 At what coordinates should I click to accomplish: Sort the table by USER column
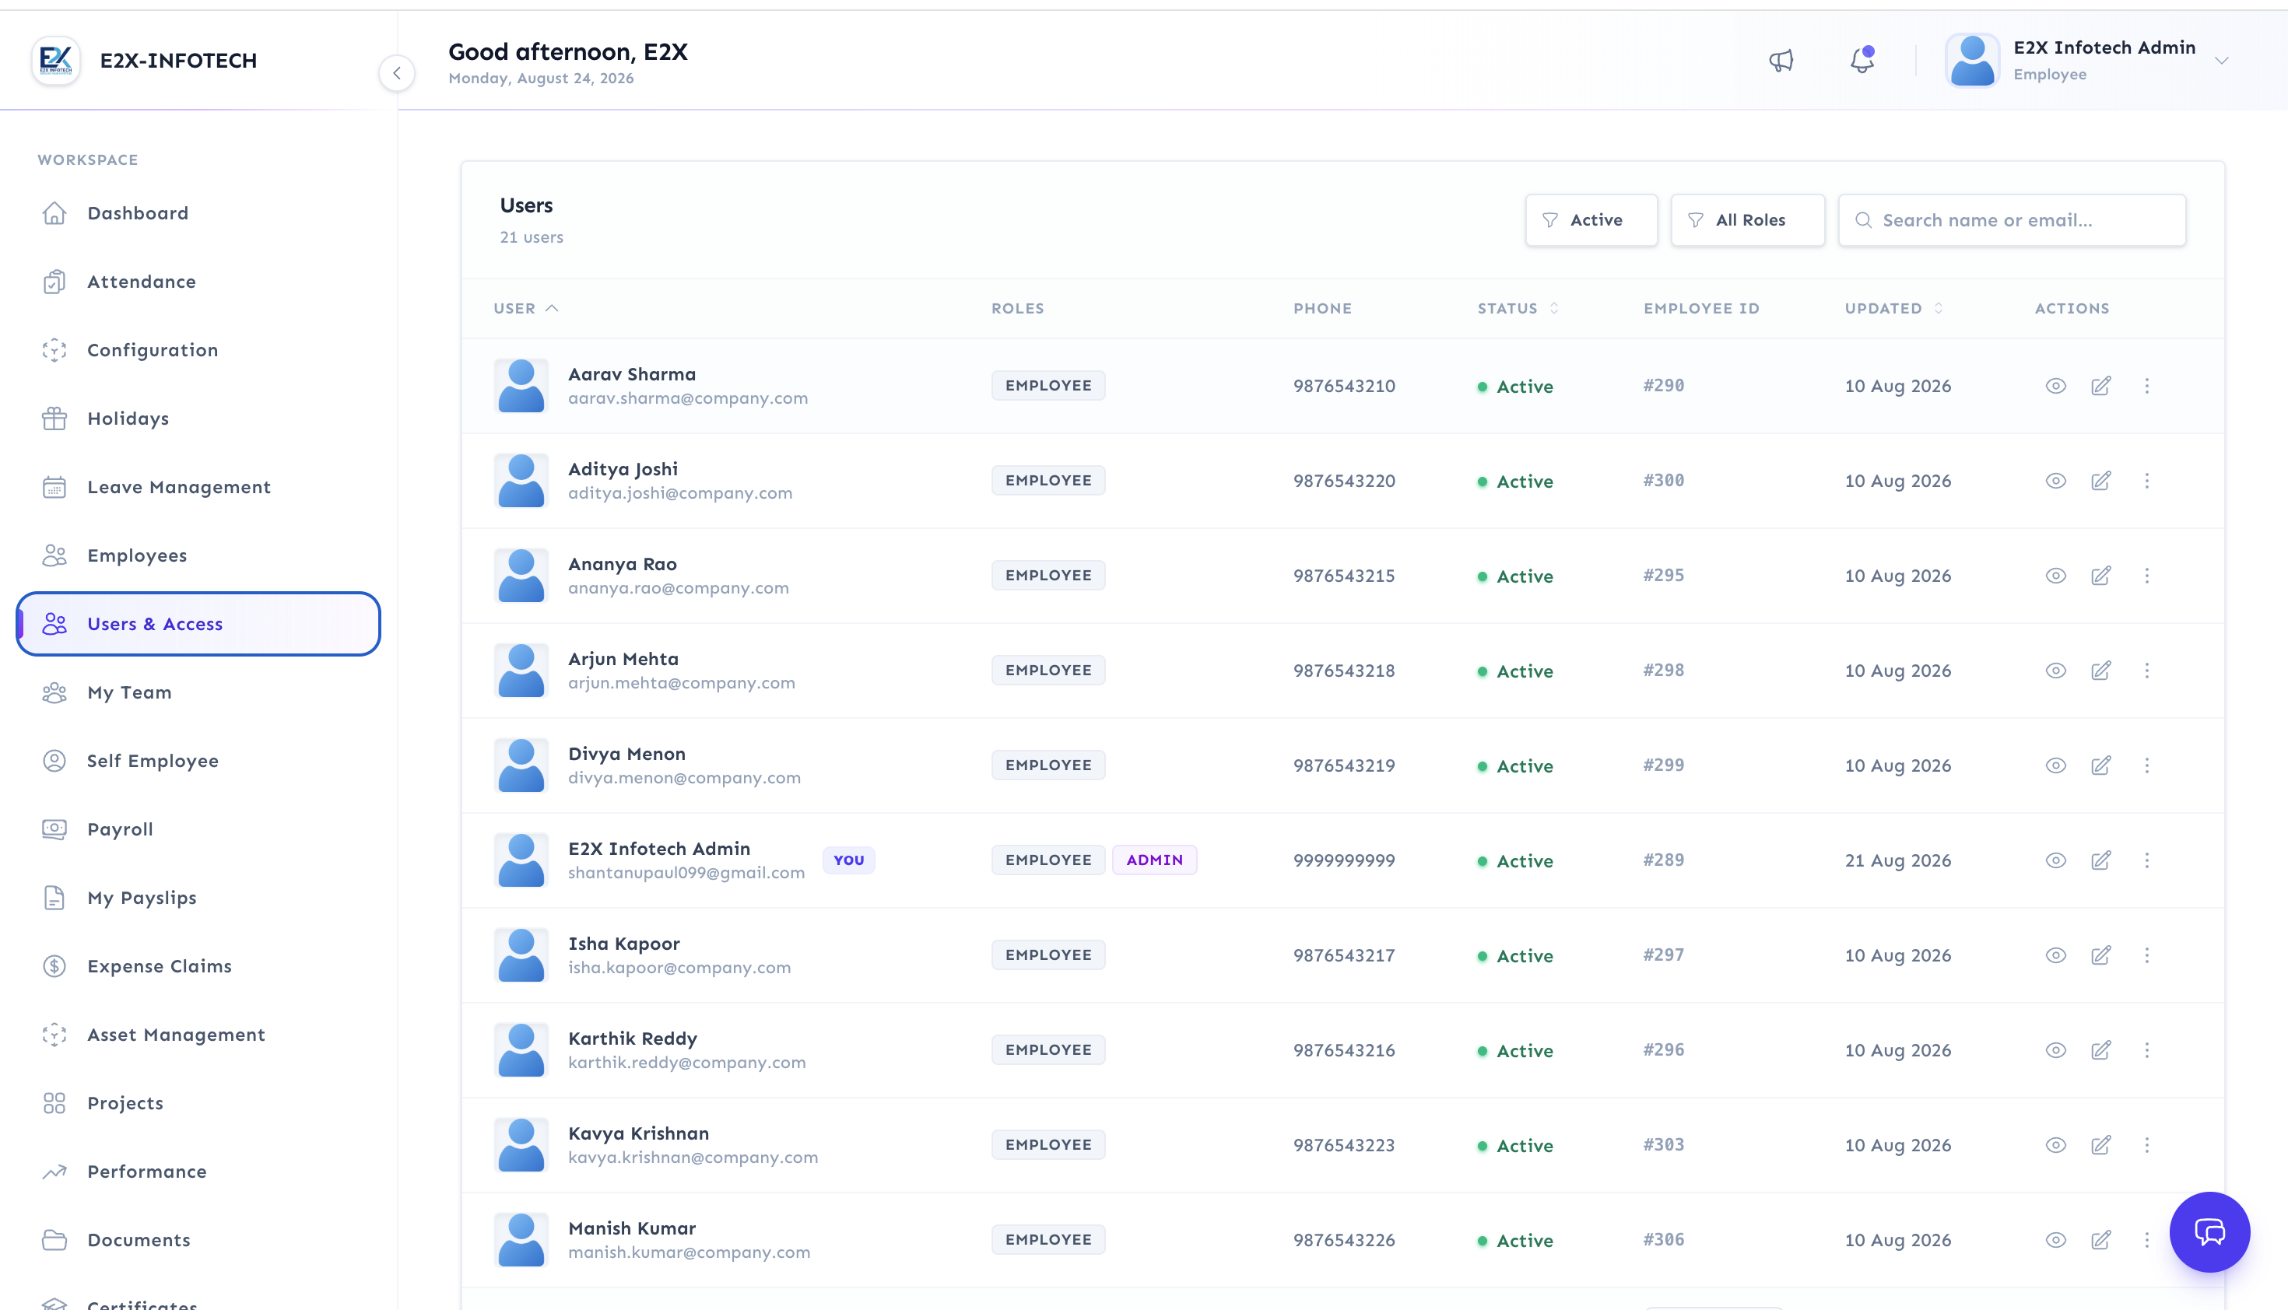point(525,309)
